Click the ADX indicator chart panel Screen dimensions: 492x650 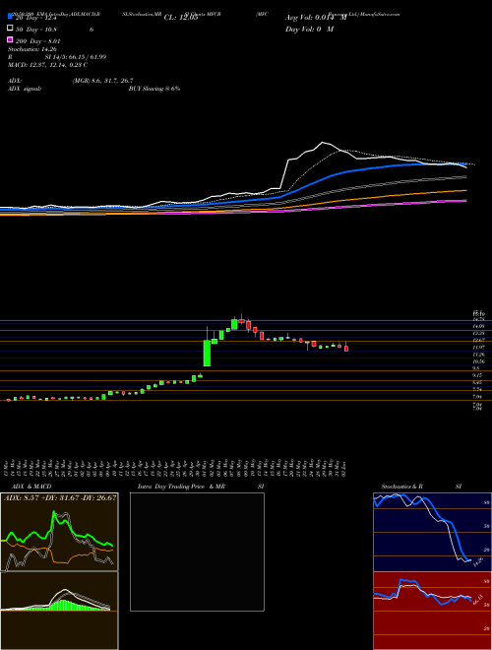click(x=59, y=532)
